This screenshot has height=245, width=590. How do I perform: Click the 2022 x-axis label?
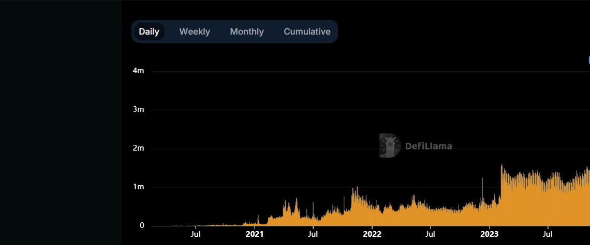372,234
